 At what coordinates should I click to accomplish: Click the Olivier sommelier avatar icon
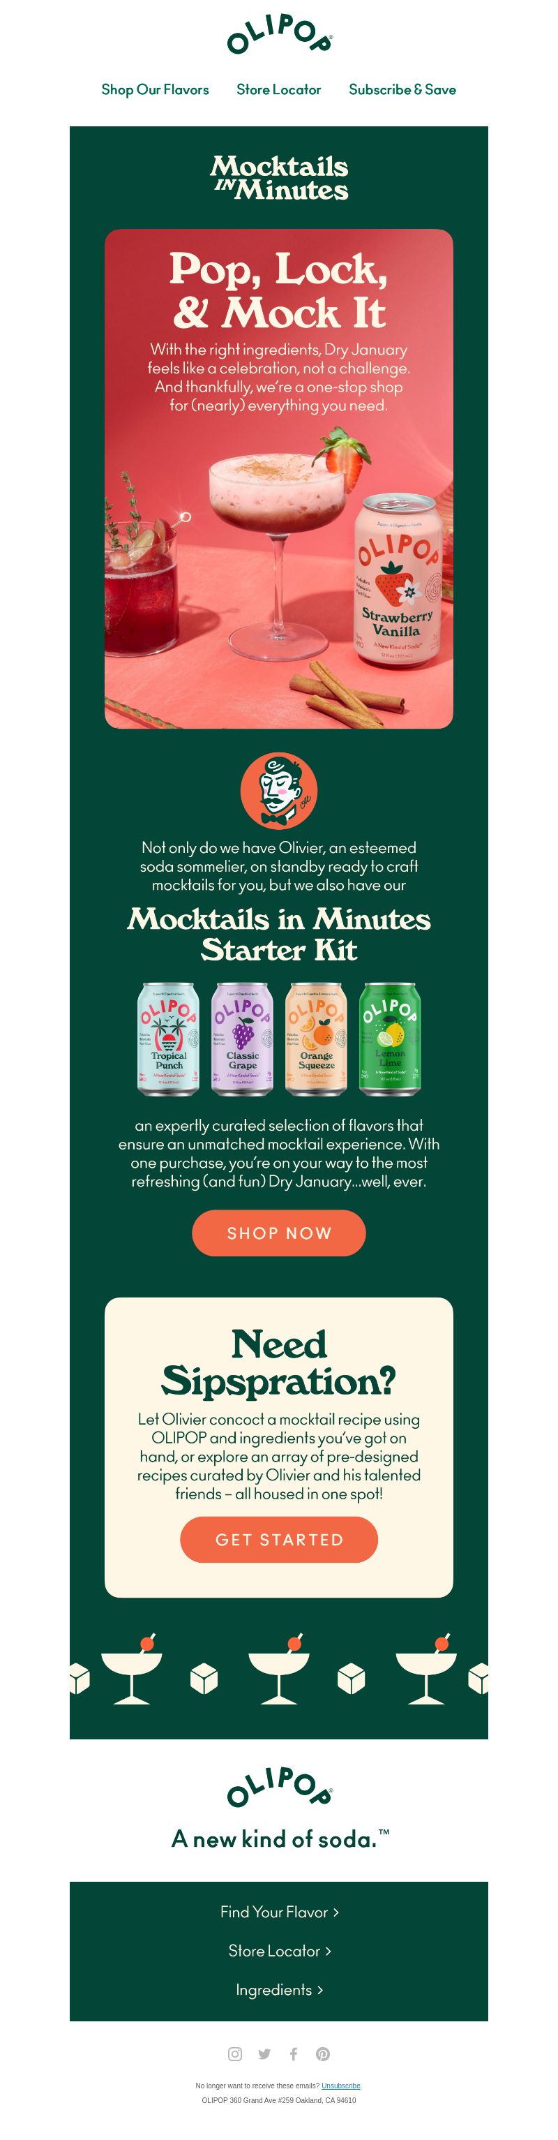[279, 790]
